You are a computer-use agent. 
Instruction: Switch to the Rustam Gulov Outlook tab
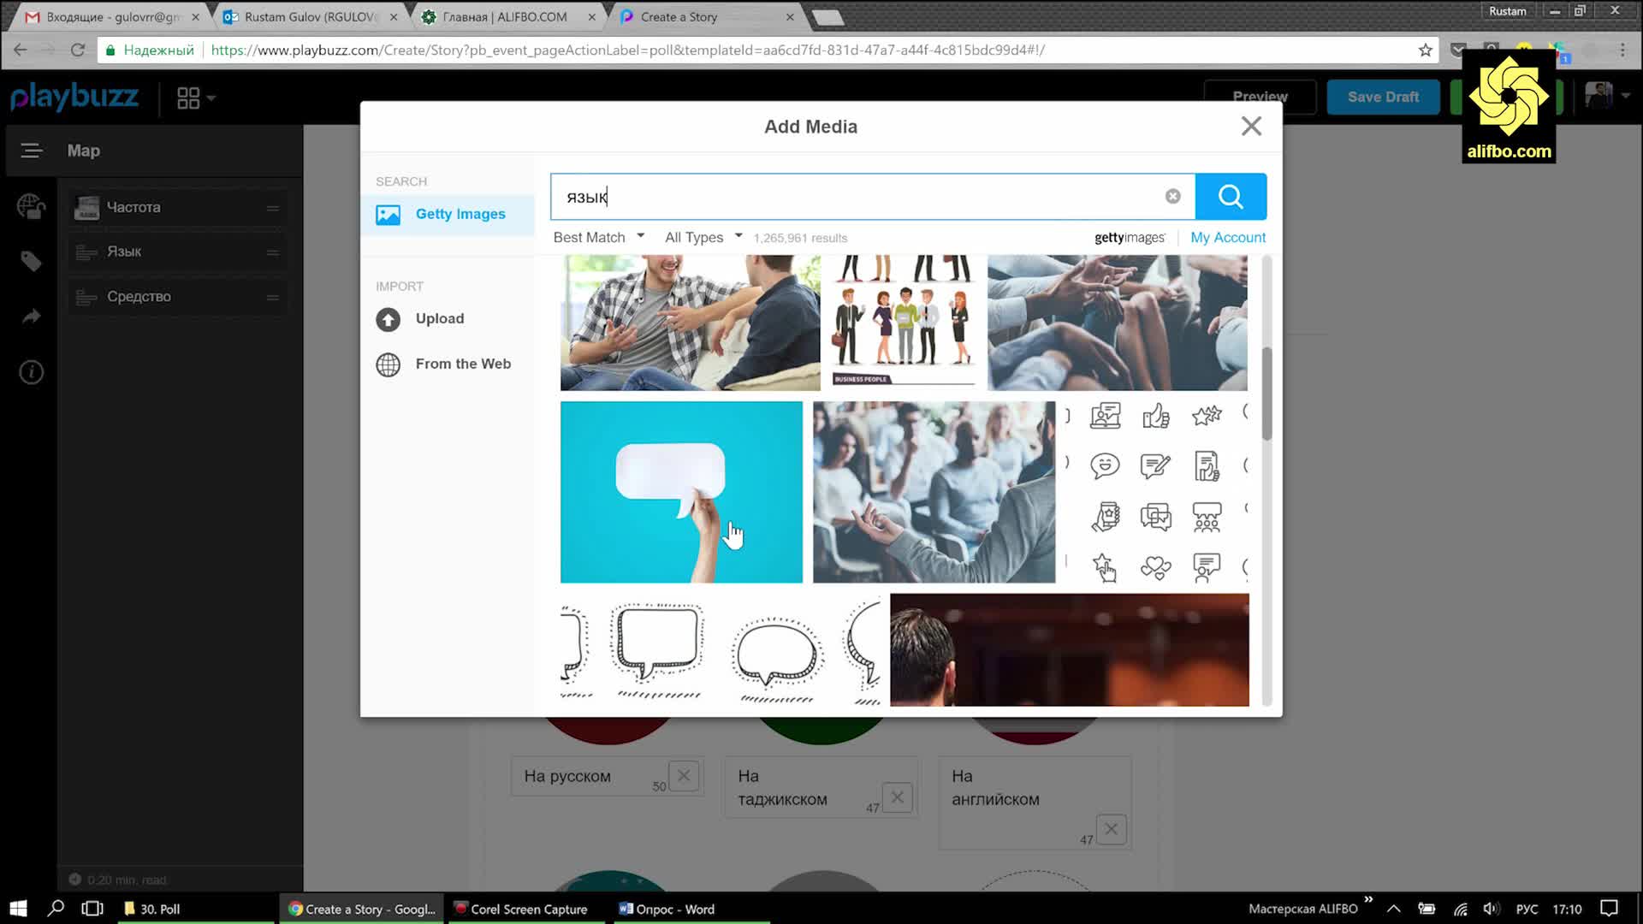pos(308,16)
